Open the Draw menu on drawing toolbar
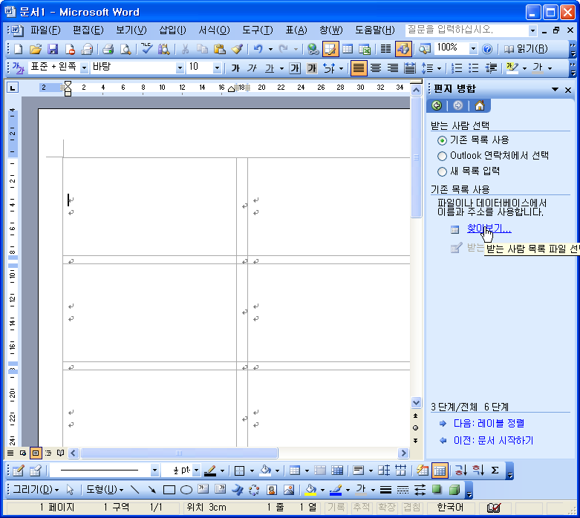580x518 pixels. point(36,490)
